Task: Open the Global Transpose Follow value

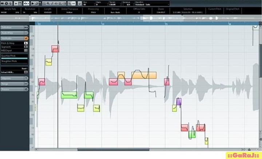Action: [x=70, y=12]
